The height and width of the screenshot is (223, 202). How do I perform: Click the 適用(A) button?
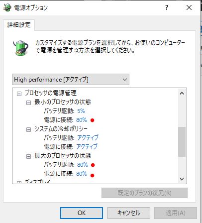click(176, 213)
